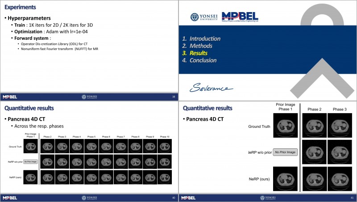This screenshot has width=357, height=202.
Task: Click 'Quantitative results' title on slide 40
Action: tap(29, 108)
